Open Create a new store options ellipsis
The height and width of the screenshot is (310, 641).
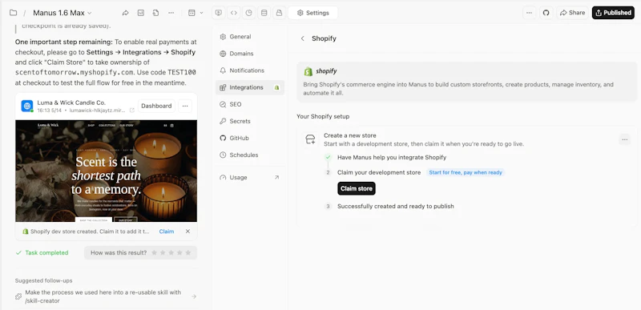(624, 139)
